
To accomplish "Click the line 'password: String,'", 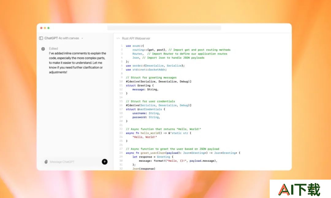I will 146,117.
